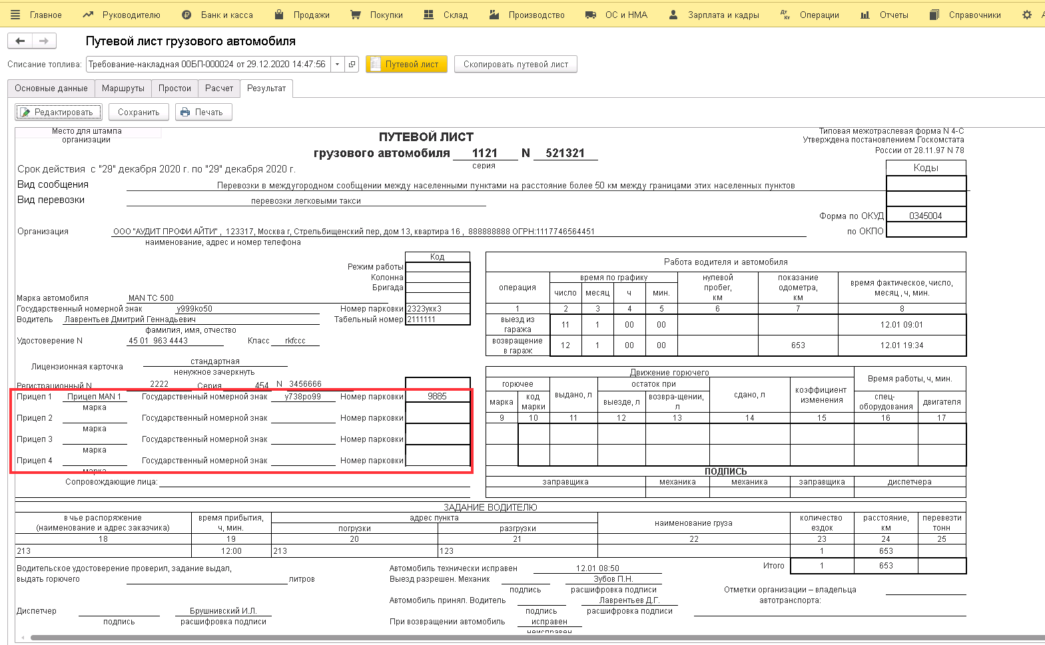Switch to Маршруты tab
The height and width of the screenshot is (645, 1045).
point(123,88)
